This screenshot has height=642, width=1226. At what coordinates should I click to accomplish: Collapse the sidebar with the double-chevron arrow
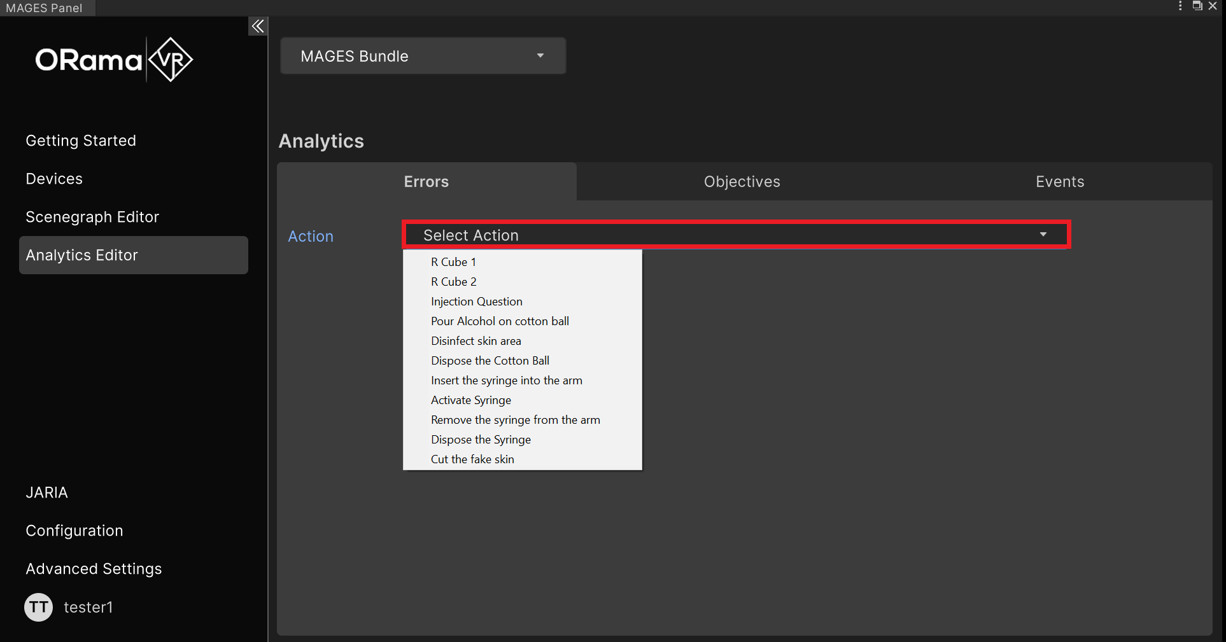point(257,26)
